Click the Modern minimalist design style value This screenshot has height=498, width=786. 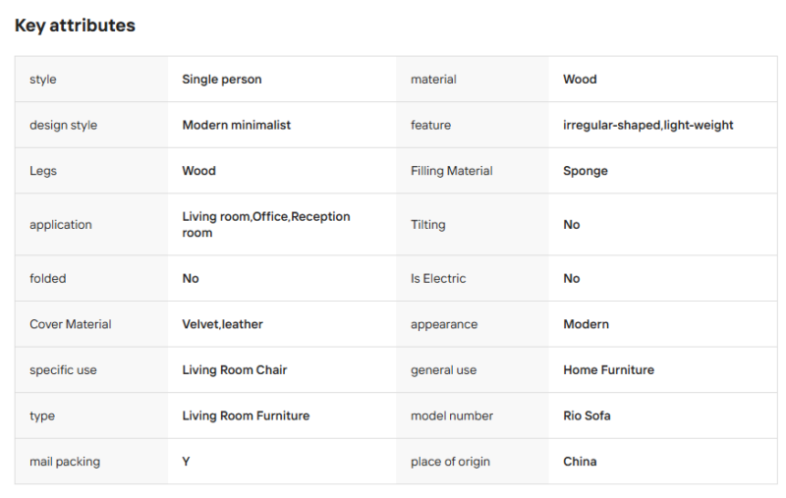click(236, 125)
